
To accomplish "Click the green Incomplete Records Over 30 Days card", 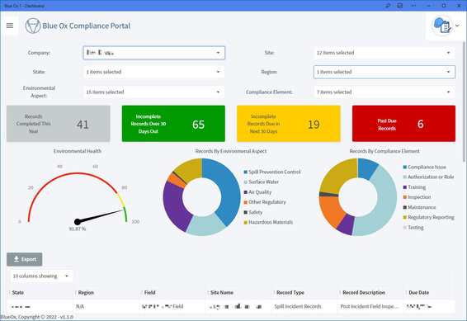I will [x=173, y=124].
